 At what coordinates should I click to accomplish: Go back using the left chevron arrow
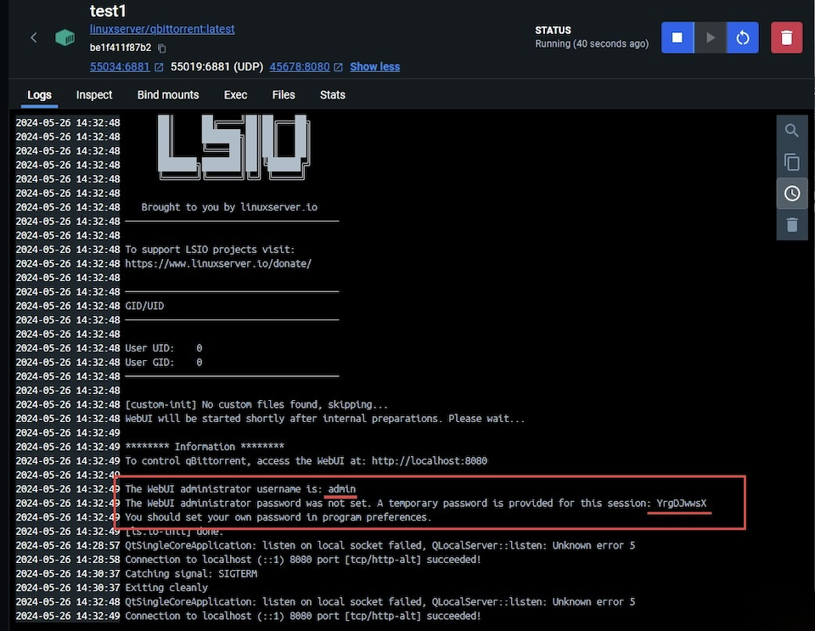point(34,37)
